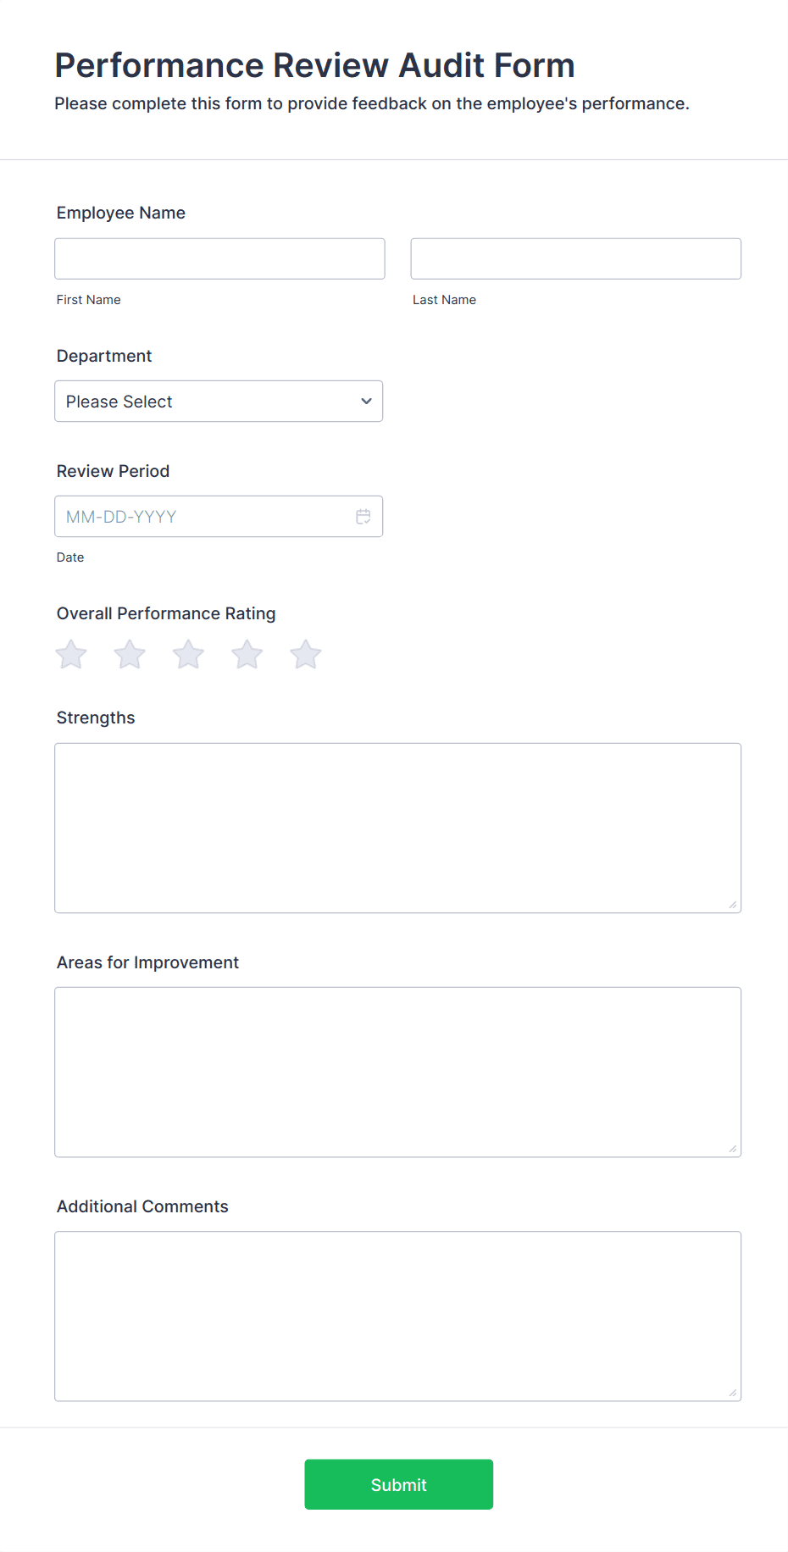Open the Department selection menu
The height and width of the screenshot is (1552, 788).
coord(219,401)
